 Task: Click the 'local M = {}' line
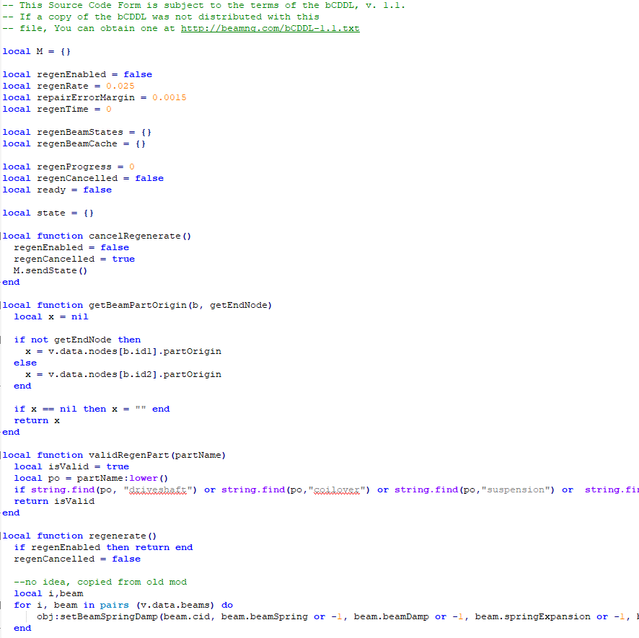point(37,52)
